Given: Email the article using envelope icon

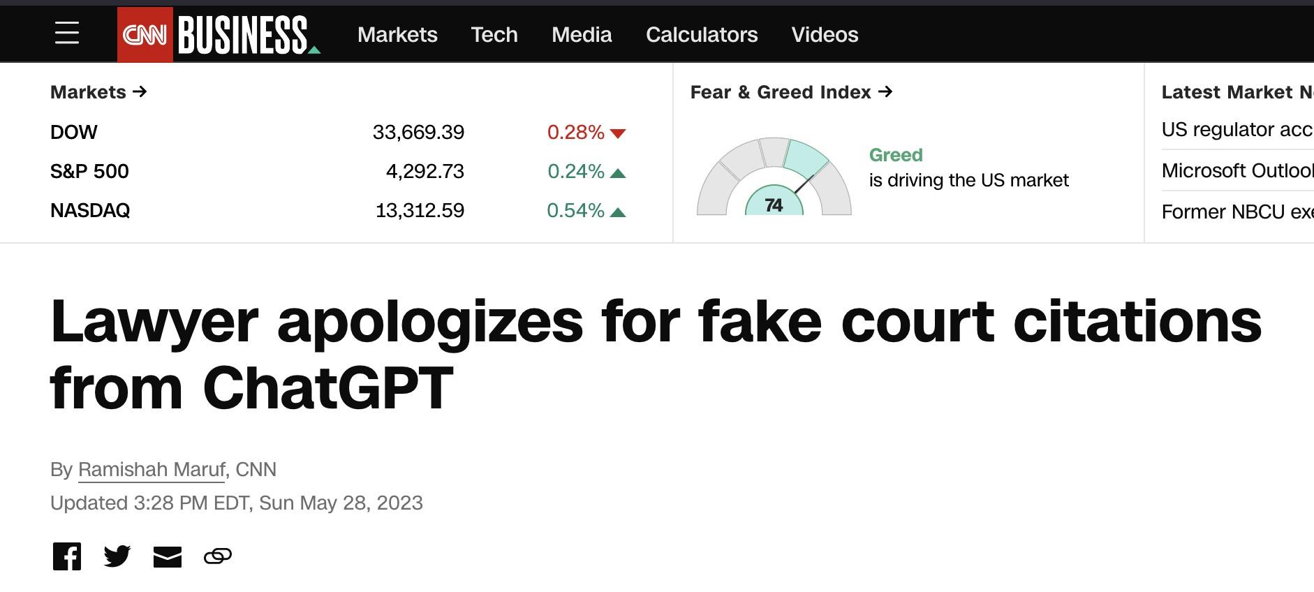Looking at the screenshot, I should pos(168,556).
